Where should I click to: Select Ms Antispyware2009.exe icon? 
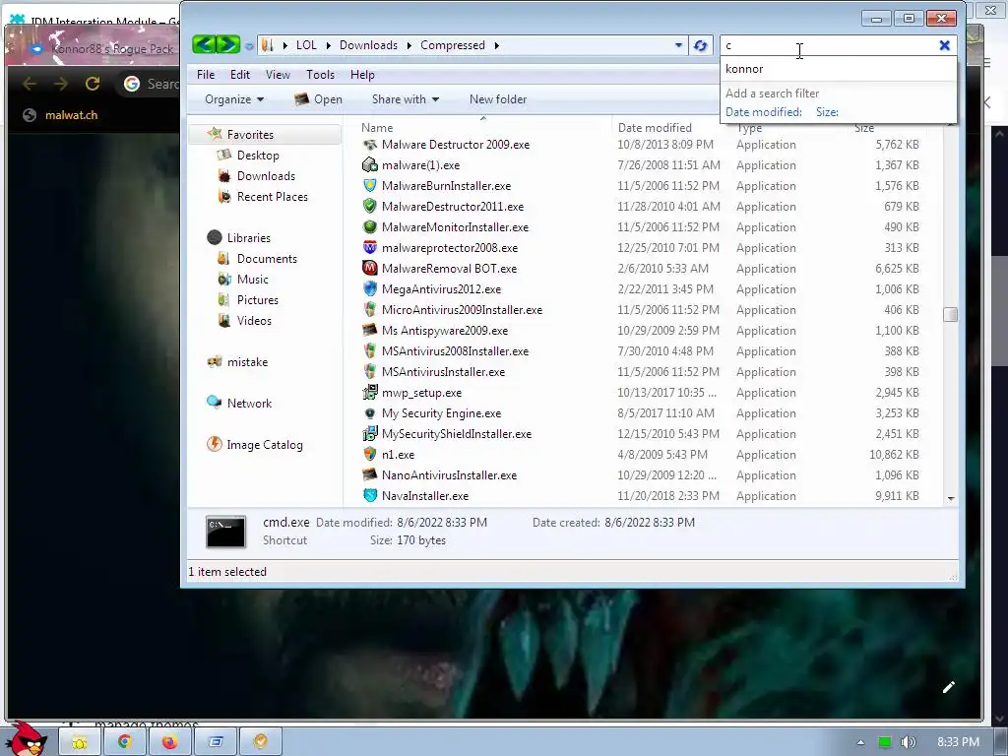coord(370,331)
